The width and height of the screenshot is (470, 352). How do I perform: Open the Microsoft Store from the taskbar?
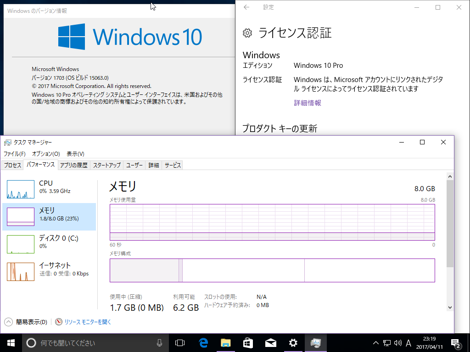click(248, 342)
